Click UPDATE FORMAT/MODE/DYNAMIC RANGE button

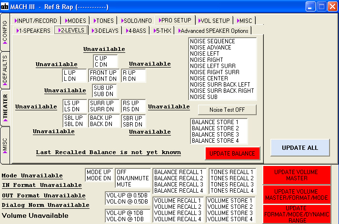pyautogui.click(x=297, y=214)
